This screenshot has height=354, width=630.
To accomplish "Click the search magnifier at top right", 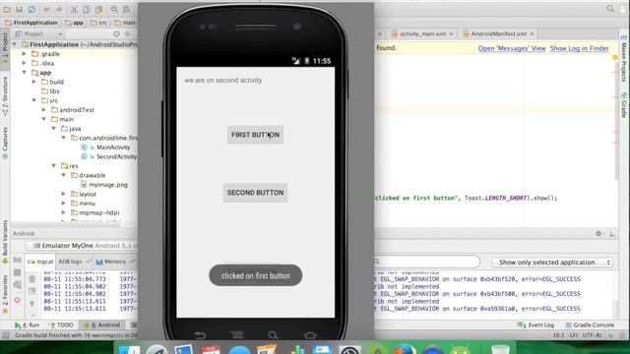I will (610, 9).
